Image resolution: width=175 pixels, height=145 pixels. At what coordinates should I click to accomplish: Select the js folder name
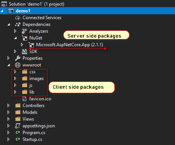31,86
